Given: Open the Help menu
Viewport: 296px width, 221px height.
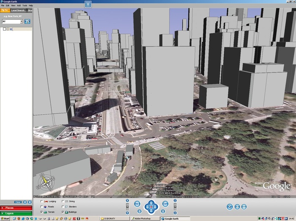Looking at the screenshot, I should click(31, 5).
